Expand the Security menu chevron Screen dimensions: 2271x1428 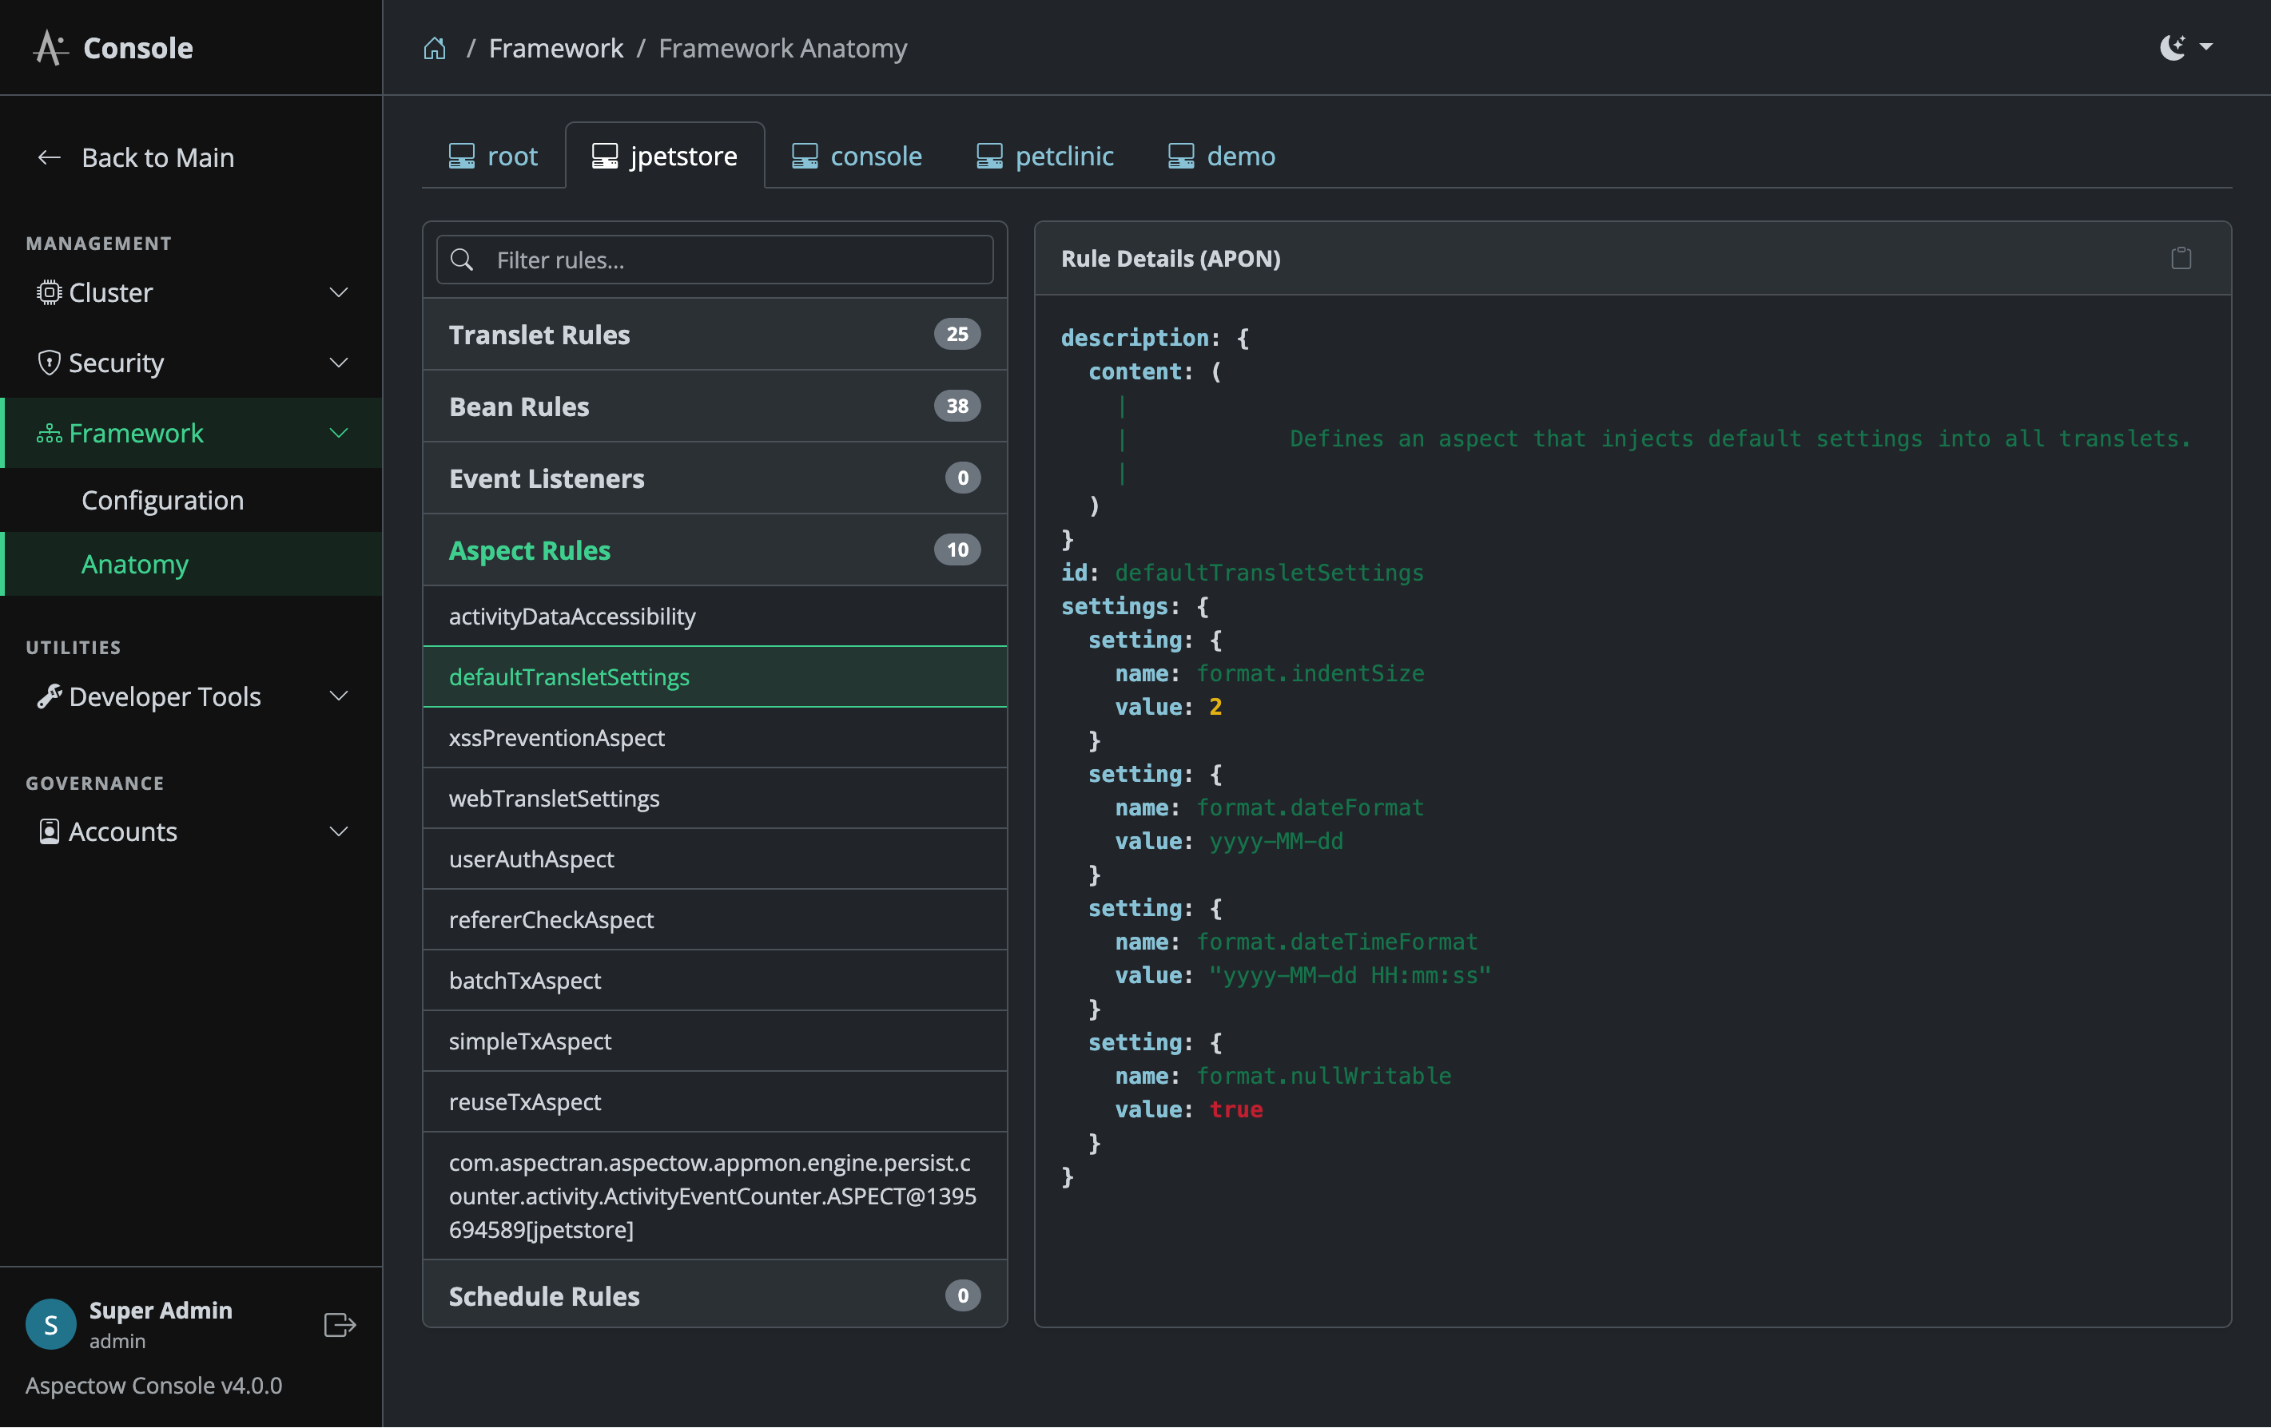tap(339, 363)
